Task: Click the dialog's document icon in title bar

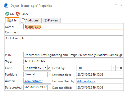Action: click(6, 5)
